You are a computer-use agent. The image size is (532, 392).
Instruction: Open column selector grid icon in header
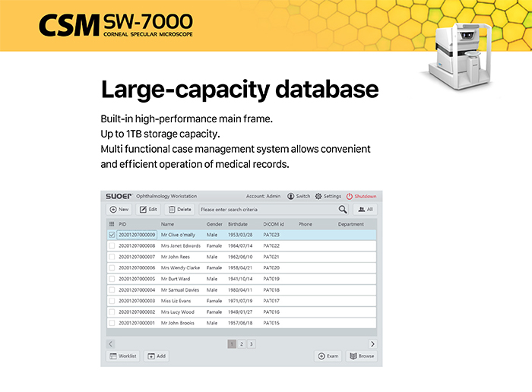click(112, 224)
